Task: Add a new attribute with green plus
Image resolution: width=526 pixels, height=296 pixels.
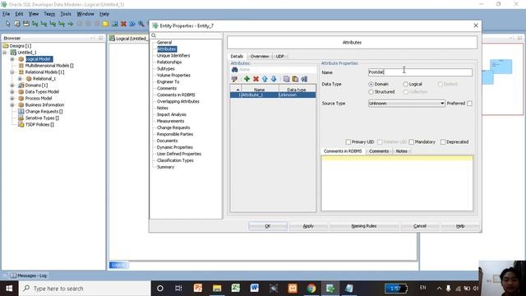Action: (247, 79)
